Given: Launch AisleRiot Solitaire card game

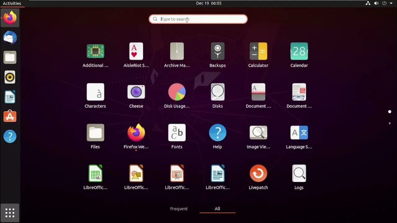Looking at the screenshot, I should [136, 51].
